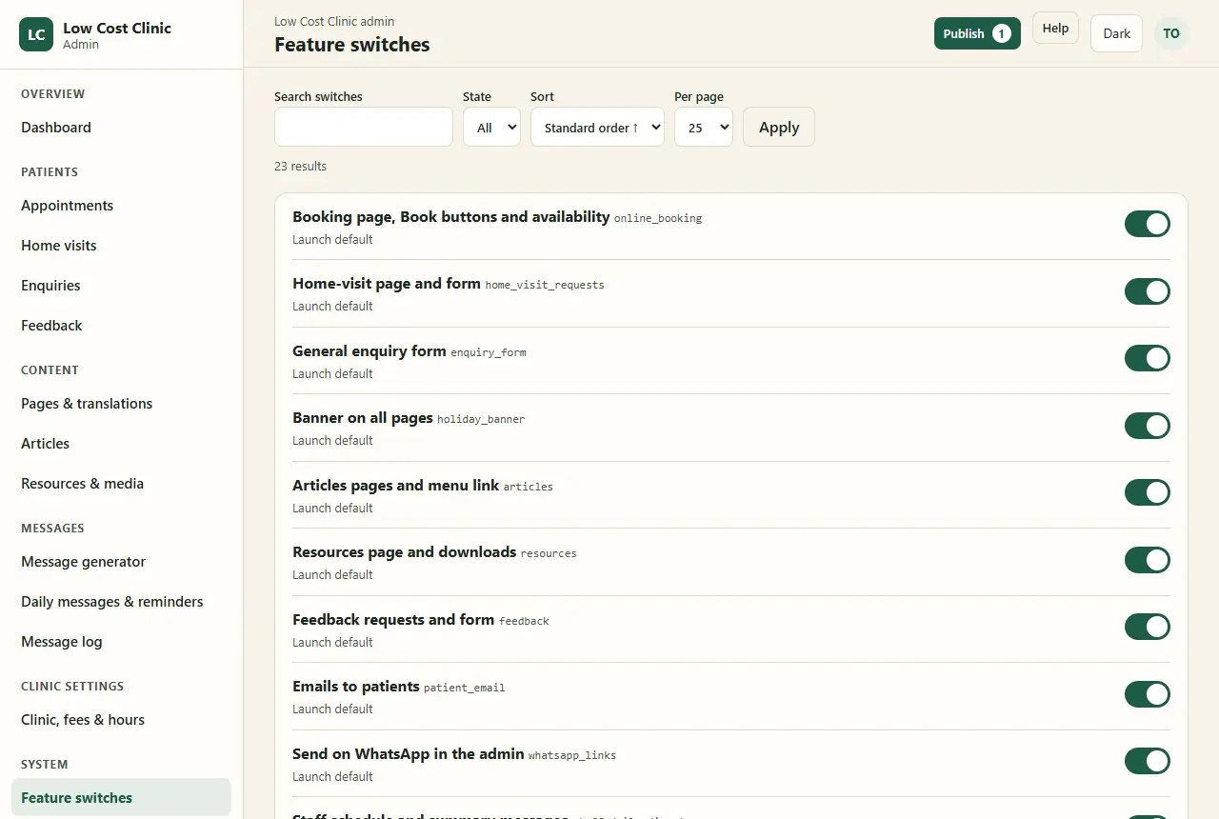Viewport: 1219px width, 819px height.
Task: Click the Apply filter button
Action: click(x=779, y=127)
